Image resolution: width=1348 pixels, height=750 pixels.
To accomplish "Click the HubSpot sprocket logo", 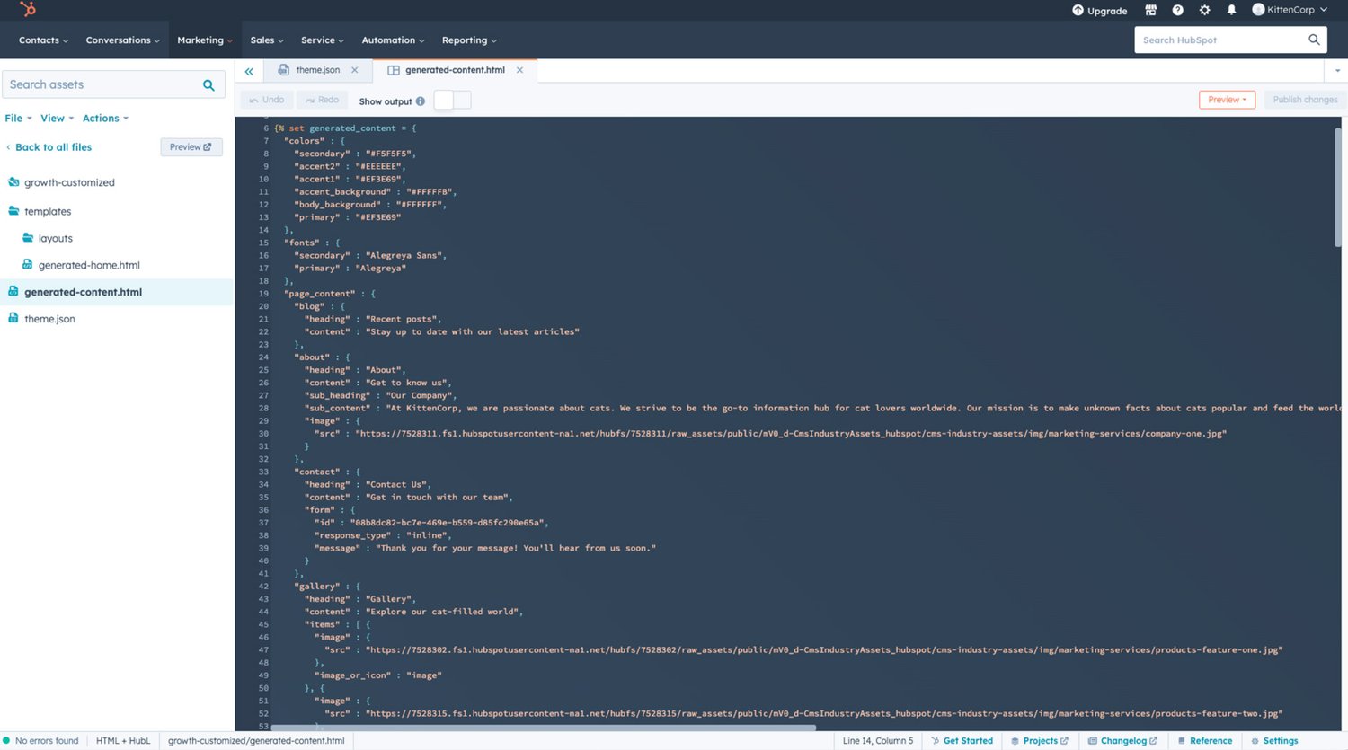I will coord(28,9).
